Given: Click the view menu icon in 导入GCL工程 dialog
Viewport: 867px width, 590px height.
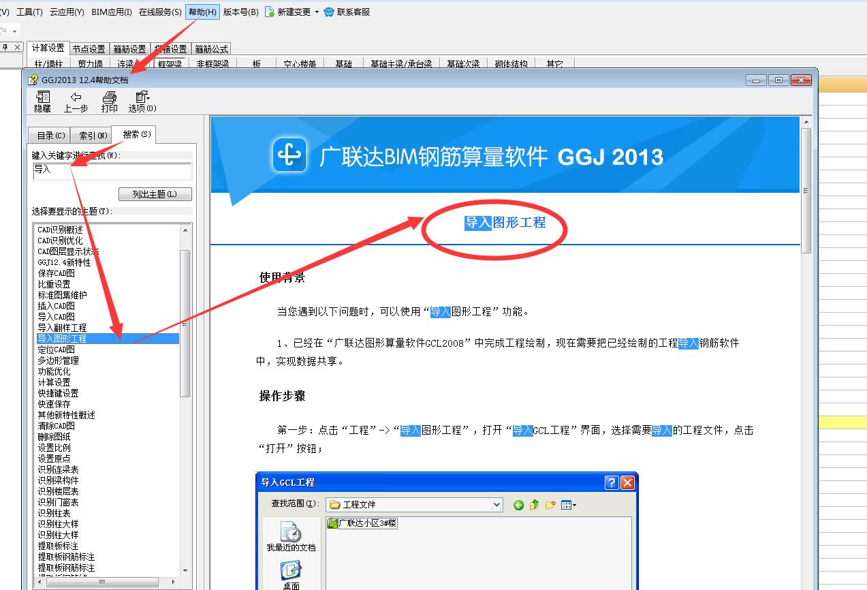Looking at the screenshot, I should 568,505.
